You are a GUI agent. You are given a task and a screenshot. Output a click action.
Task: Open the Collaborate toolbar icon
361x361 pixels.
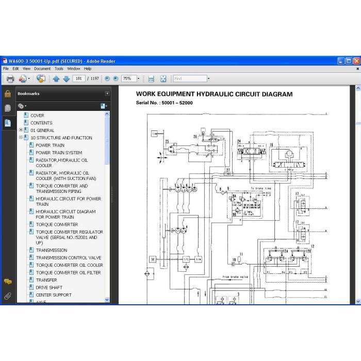tap(23, 79)
